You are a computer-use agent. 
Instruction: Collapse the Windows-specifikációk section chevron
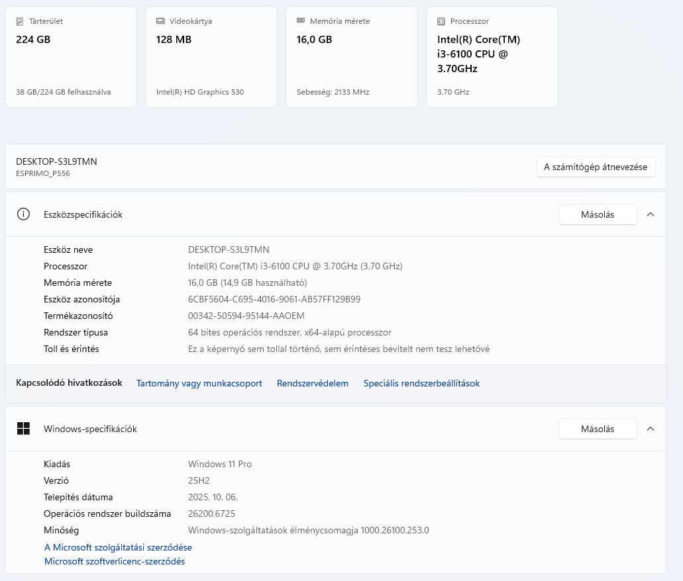(x=651, y=429)
